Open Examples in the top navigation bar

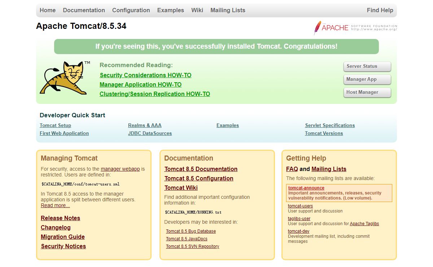pos(171,10)
